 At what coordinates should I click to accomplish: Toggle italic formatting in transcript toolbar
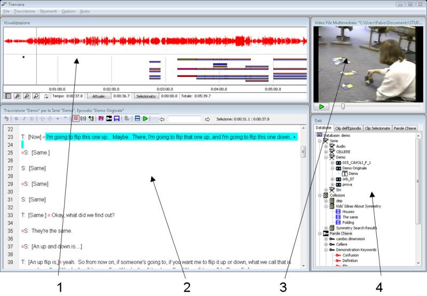pyautogui.click(x=24, y=119)
